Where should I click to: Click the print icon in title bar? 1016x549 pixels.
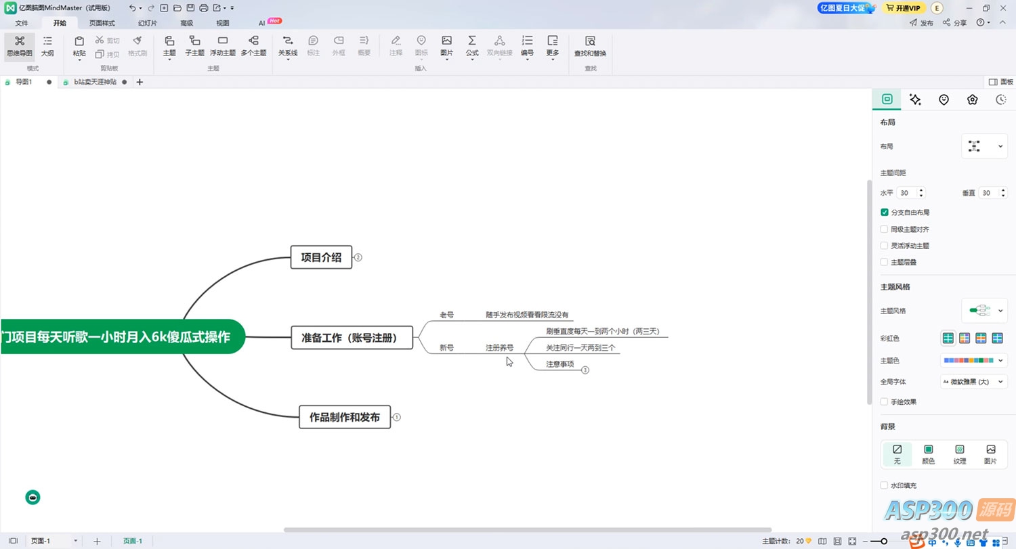pyautogui.click(x=203, y=8)
